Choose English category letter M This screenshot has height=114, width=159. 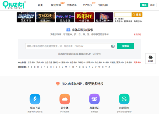pyautogui.click(x=66, y=67)
